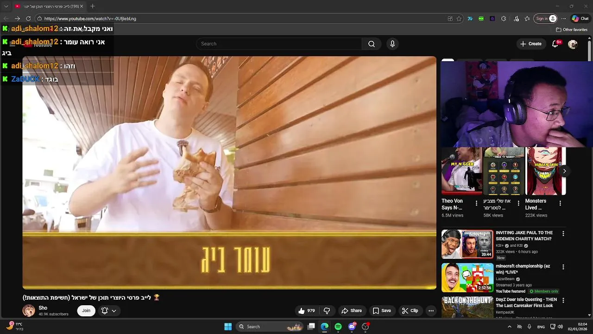The width and height of the screenshot is (593, 334).
Task: Click the 7TV extension icon
Action: (x=470, y=19)
